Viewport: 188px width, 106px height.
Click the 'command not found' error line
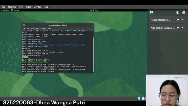35,41
